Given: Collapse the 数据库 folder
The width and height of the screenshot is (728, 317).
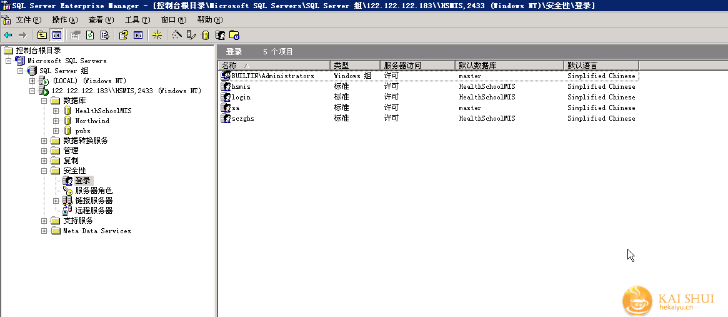Looking at the screenshot, I should [44, 101].
